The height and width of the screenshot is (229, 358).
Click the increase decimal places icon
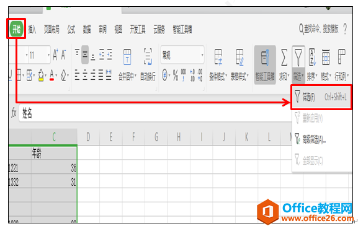[192, 75]
